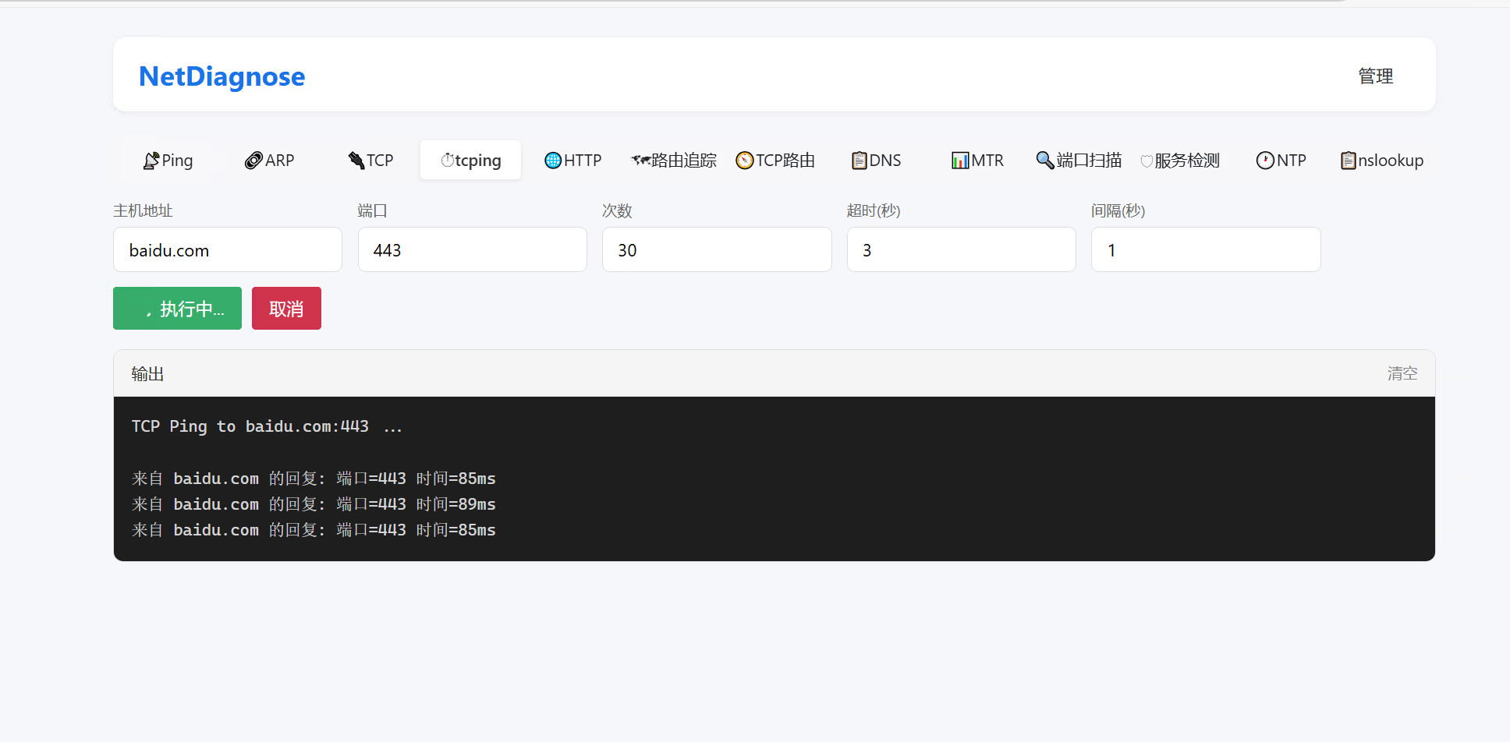Image resolution: width=1510 pixels, height=742 pixels.
Task: Click the HTTP globe icon
Action: tap(553, 161)
